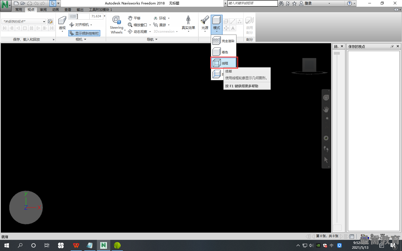Click the fast forward to end button
402x251 pixels.
point(52,28)
